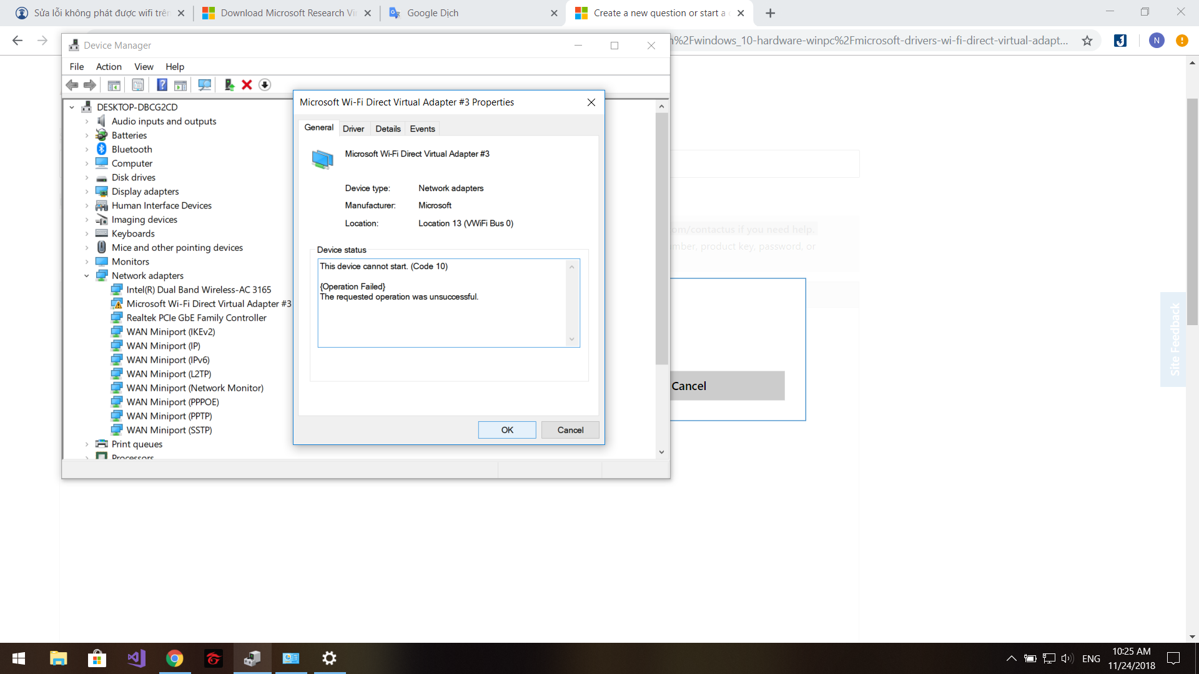
Task: Collapse the Network adapters category
Action: (87, 276)
